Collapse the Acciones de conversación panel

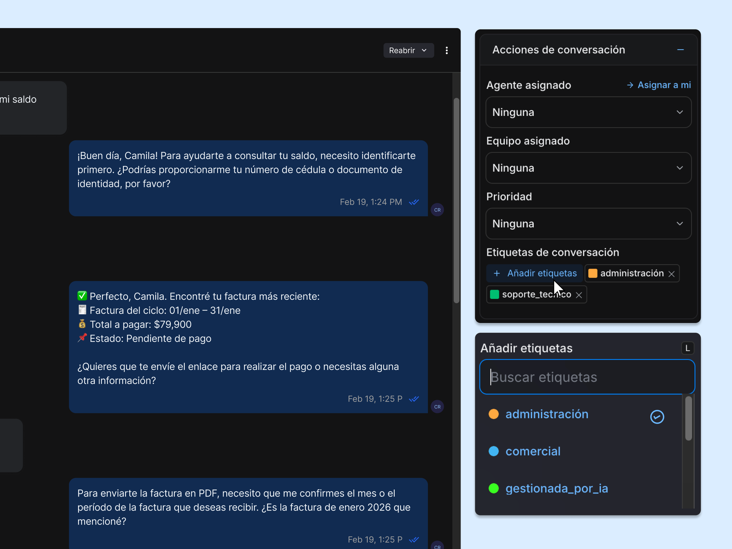pyautogui.click(x=680, y=50)
